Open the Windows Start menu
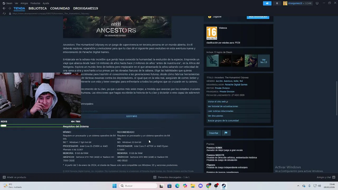Image resolution: width=338 pixels, height=190 pixels. tap(114, 186)
